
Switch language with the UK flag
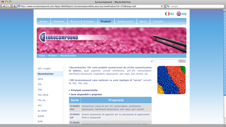click(x=179, y=14)
